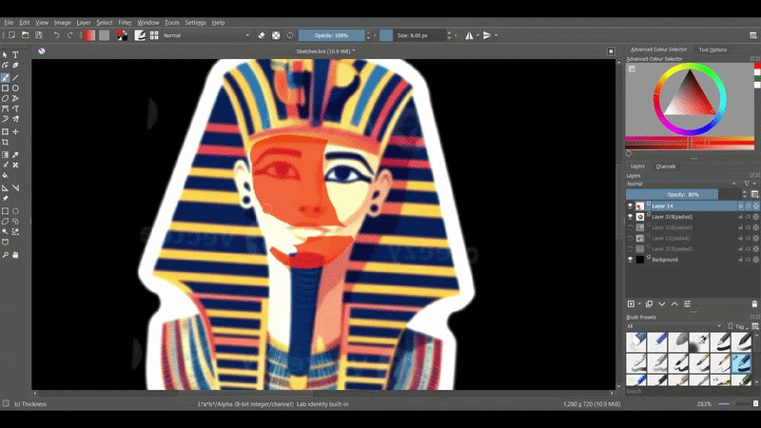Select the Elliptical Selection tool

15,211
